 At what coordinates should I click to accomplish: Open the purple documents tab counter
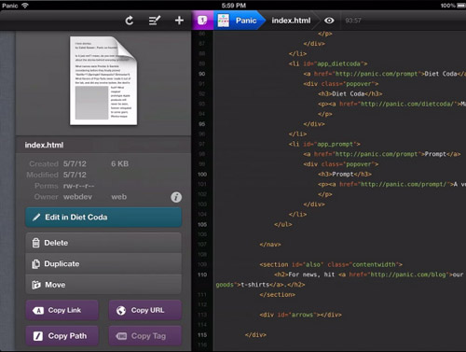point(202,21)
